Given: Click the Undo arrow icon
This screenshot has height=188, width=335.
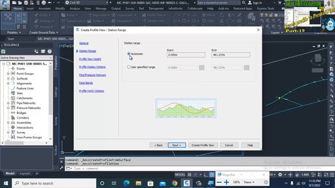Looking at the screenshot, I should coord(50,3).
